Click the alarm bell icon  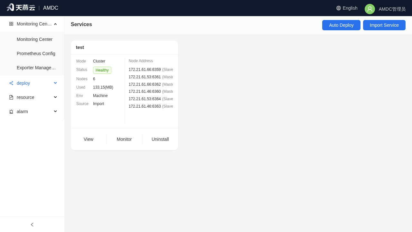point(11,111)
